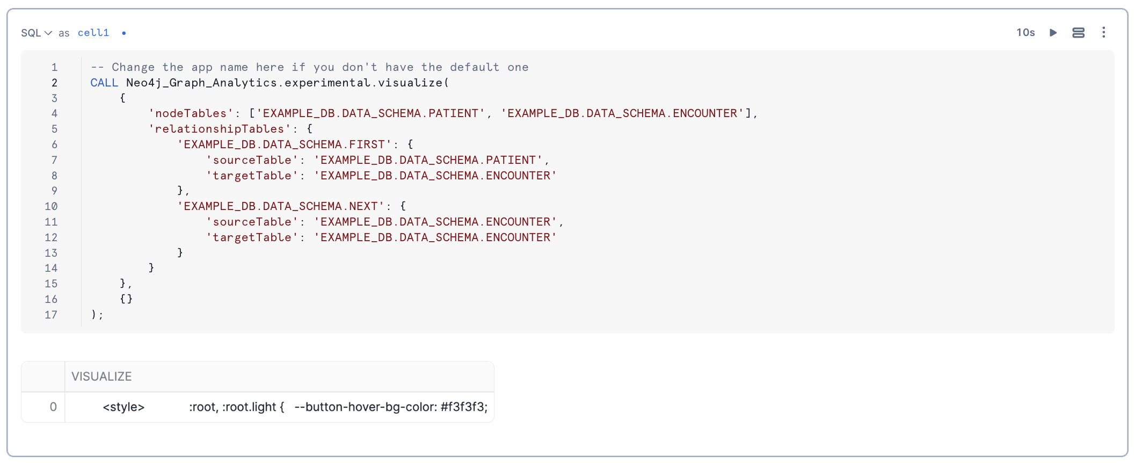The width and height of the screenshot is (1135, 463).
Task: Click the comment on line 1
Action: coord(310,67)
